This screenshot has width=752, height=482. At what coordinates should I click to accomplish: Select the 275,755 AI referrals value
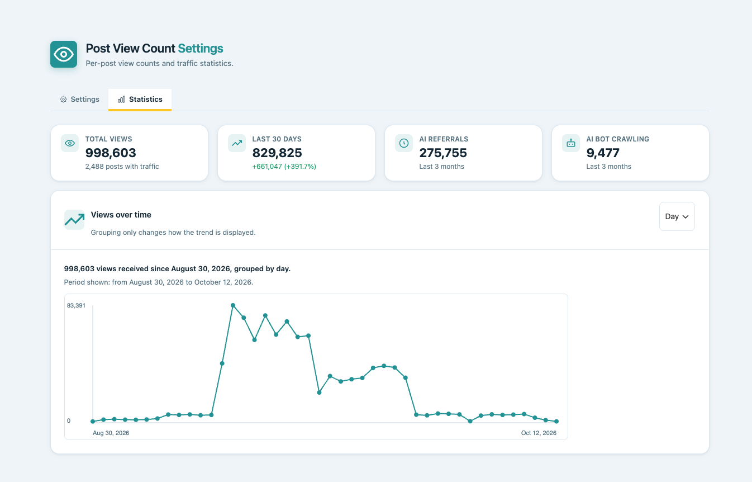[x=443, y=153]
